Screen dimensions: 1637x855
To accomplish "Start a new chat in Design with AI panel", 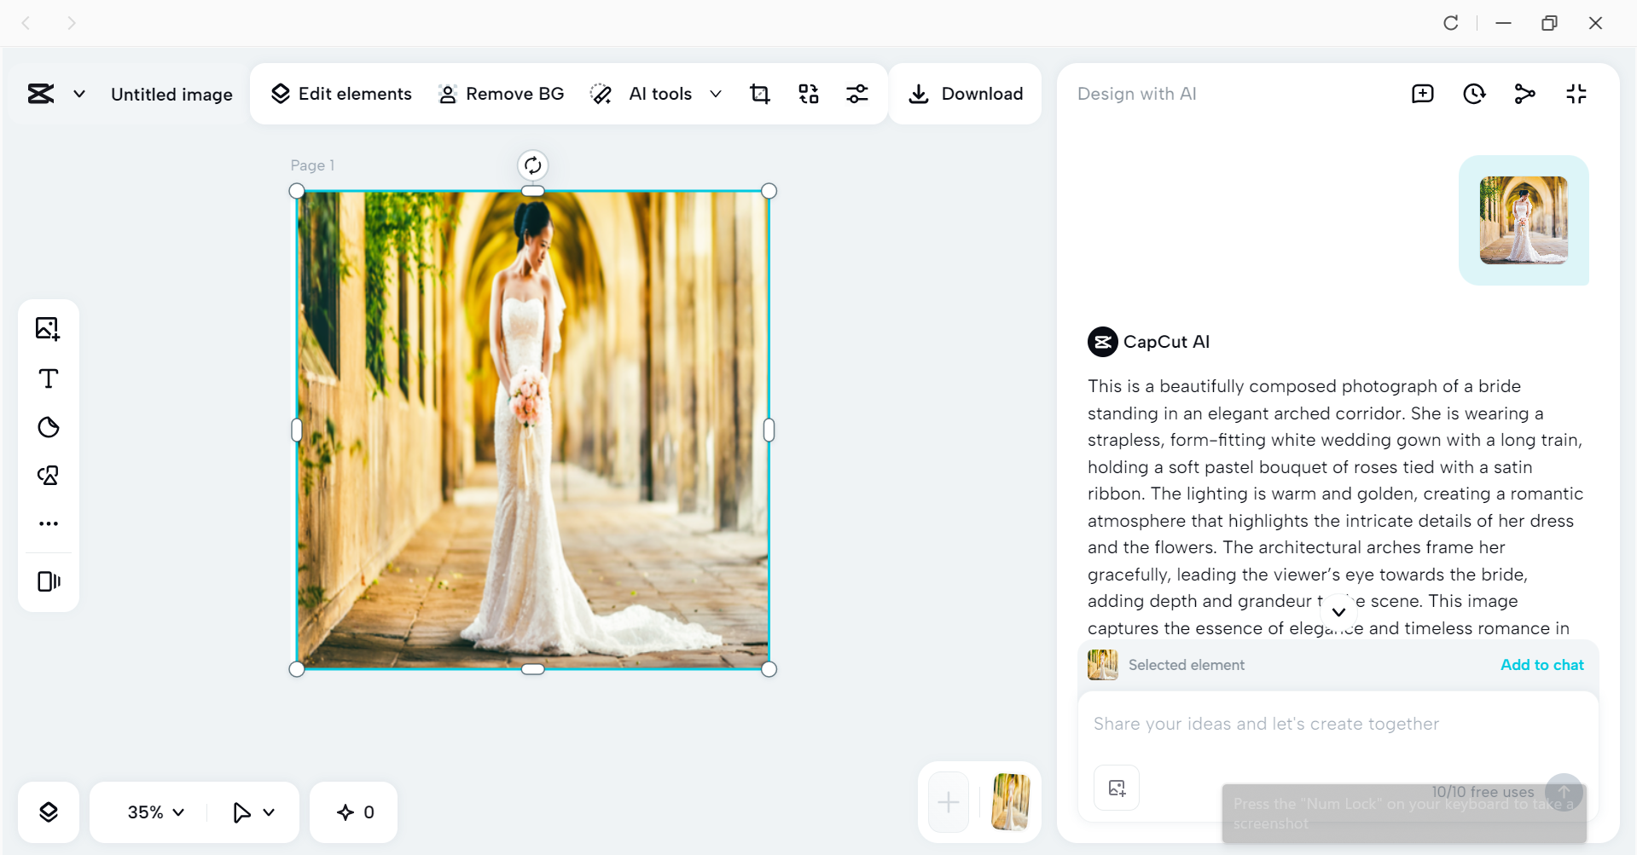I will pyautogui.click(x=1422, y=94).
